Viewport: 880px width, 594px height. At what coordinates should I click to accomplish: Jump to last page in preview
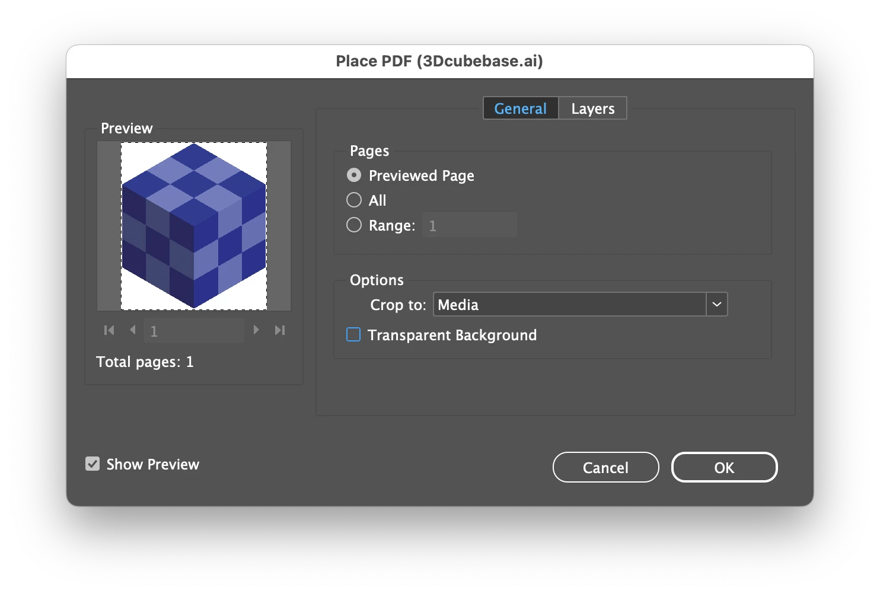pos(280,330)
